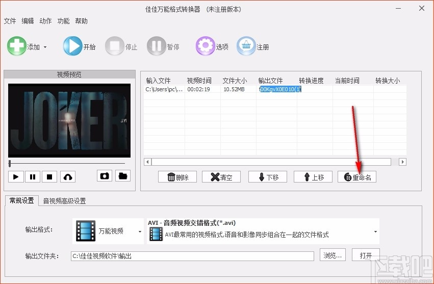
Task: Open snapshot folder with the folder icon
Action: coord(123,176)
